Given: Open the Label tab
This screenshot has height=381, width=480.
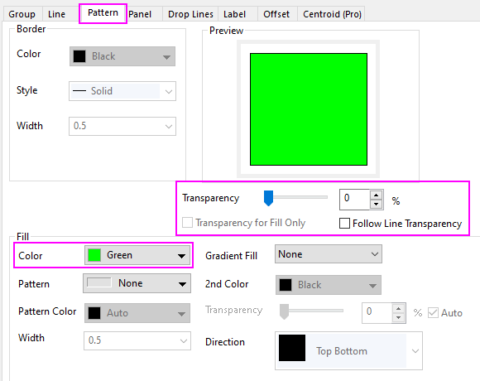Looking at the screenshot, I should pyautogui.click(x=234, y=14).
